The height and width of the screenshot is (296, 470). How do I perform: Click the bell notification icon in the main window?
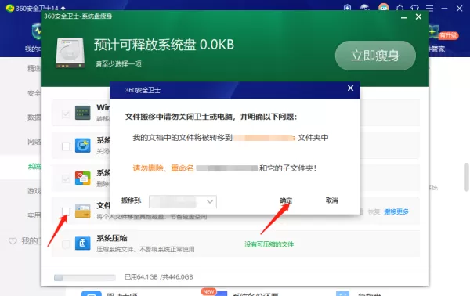pyautogui.click(x=399, y=9)
